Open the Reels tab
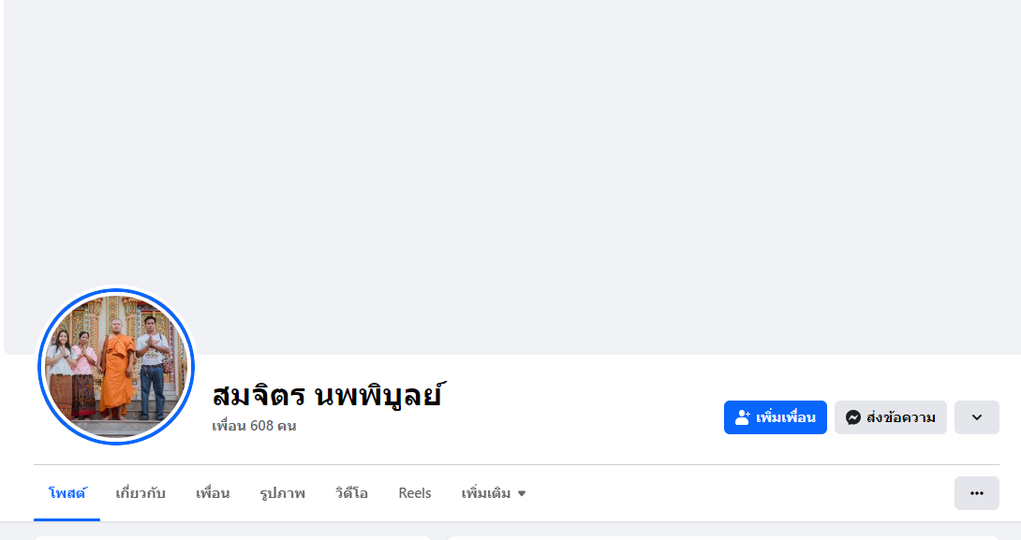The height and width of the screenshot is (540, 1021). [415, 493]
